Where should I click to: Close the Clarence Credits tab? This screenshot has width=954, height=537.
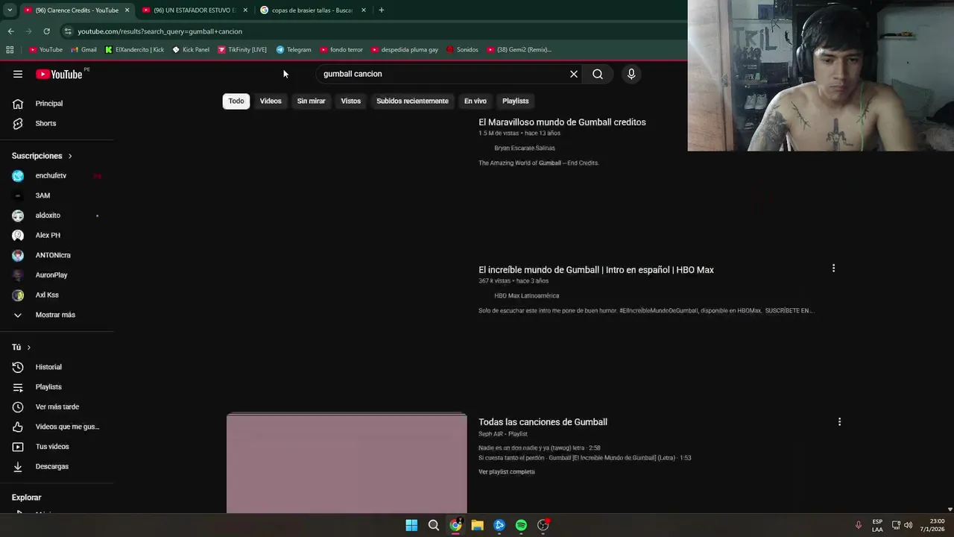[x=127, y=10]
